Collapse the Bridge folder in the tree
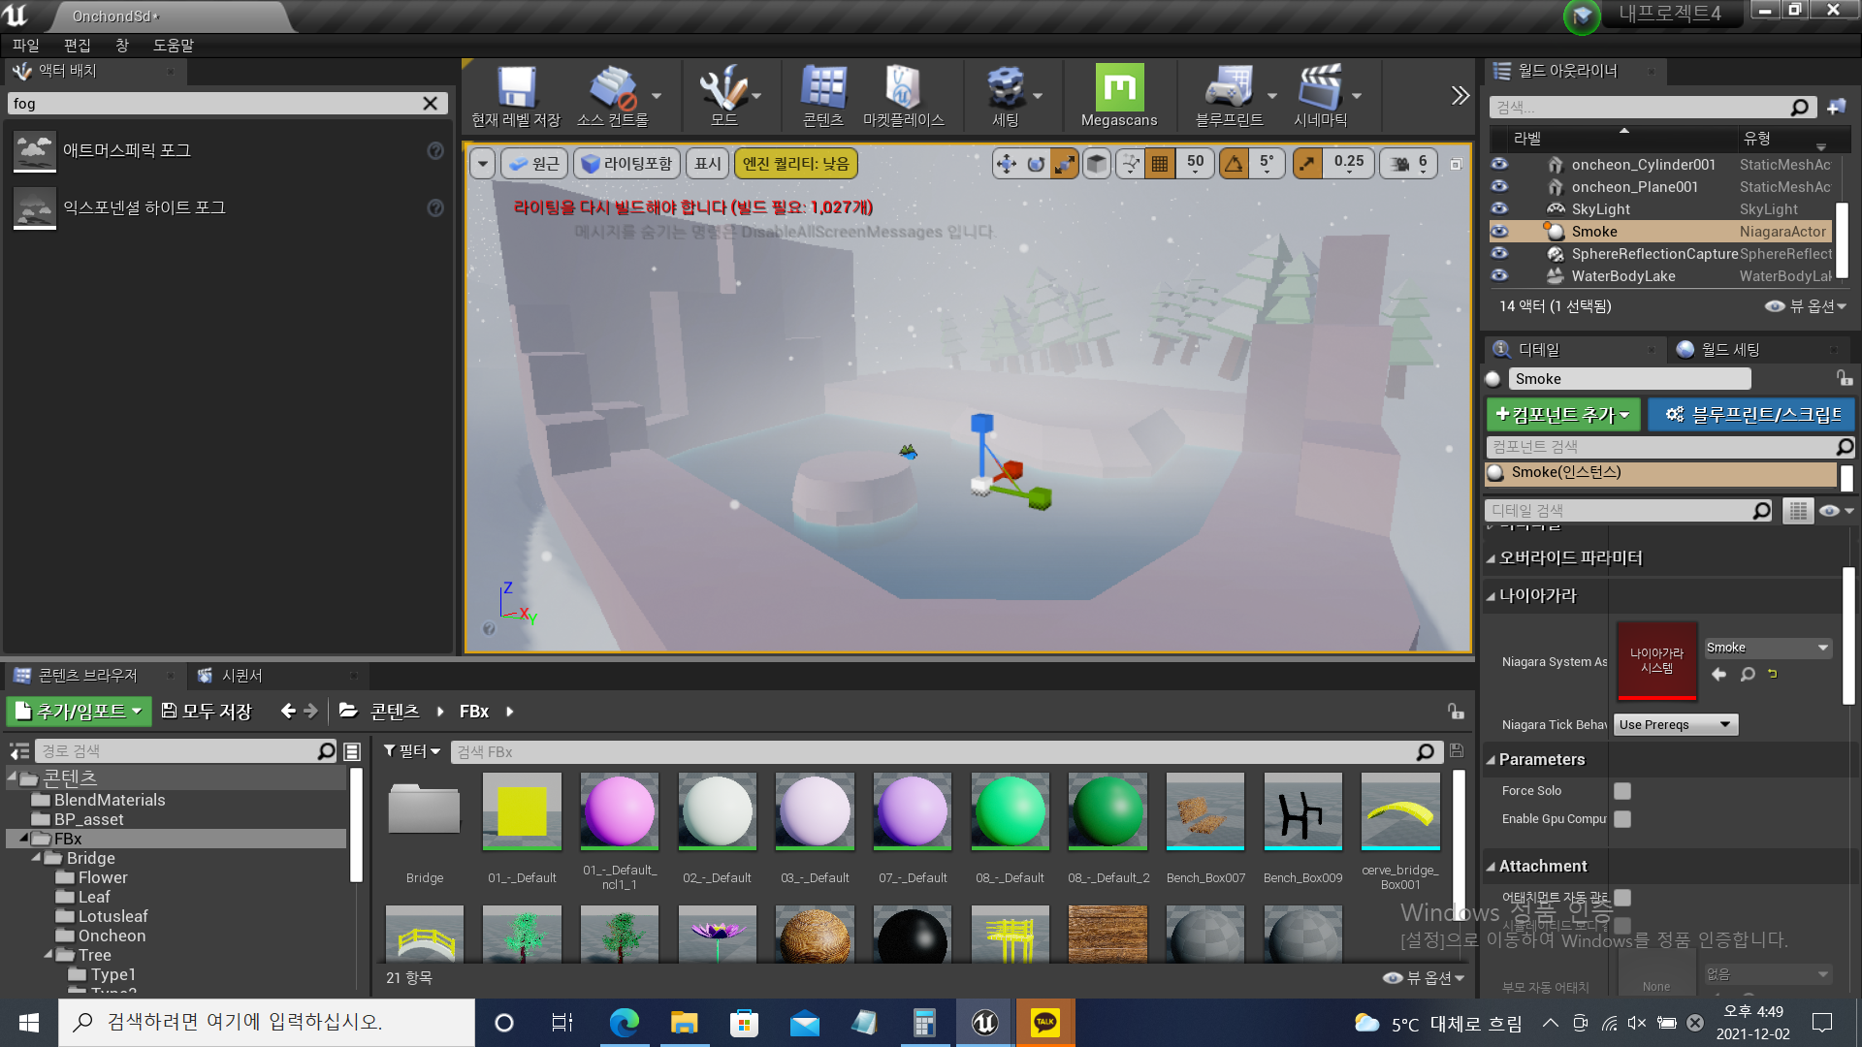The height and width of the screenshot is (1047, 1862). coord(36,858)
